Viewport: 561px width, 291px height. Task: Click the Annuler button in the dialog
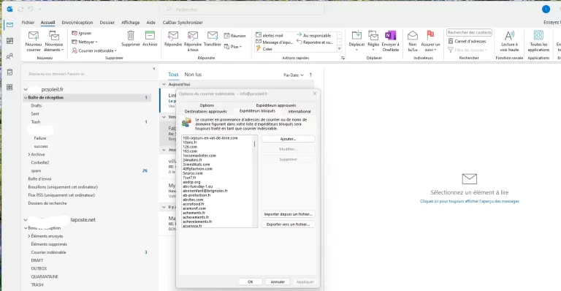coord(278,282)
